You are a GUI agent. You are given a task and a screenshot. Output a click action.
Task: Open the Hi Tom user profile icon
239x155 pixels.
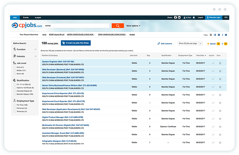184,17
